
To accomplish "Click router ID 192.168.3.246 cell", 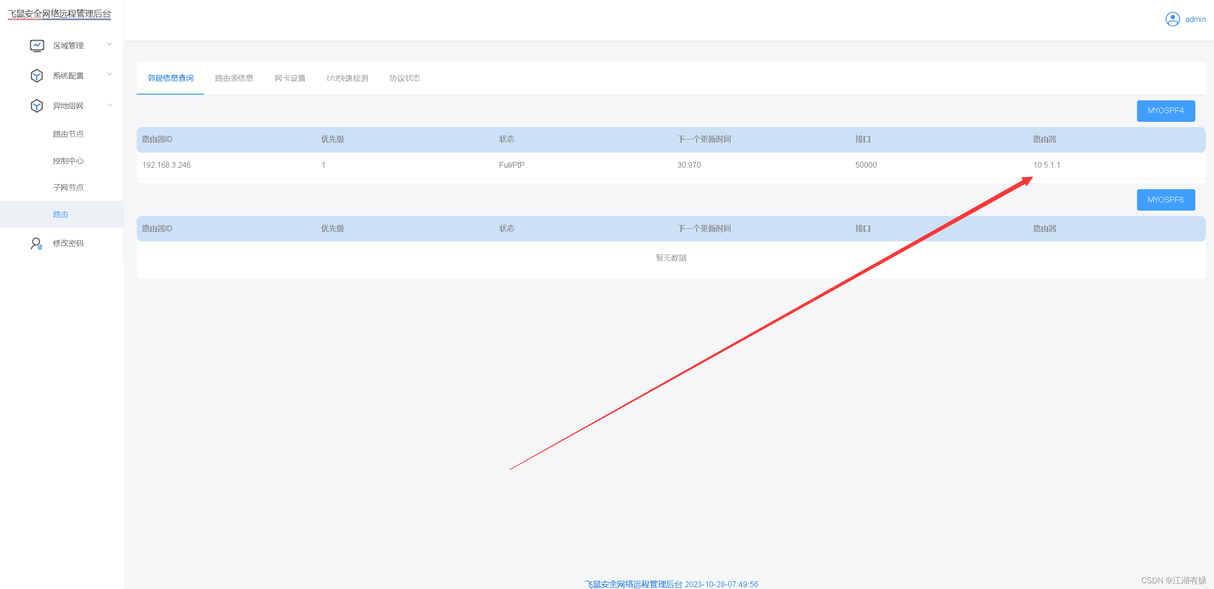I will pyautogui.click(x=166, y=165).
